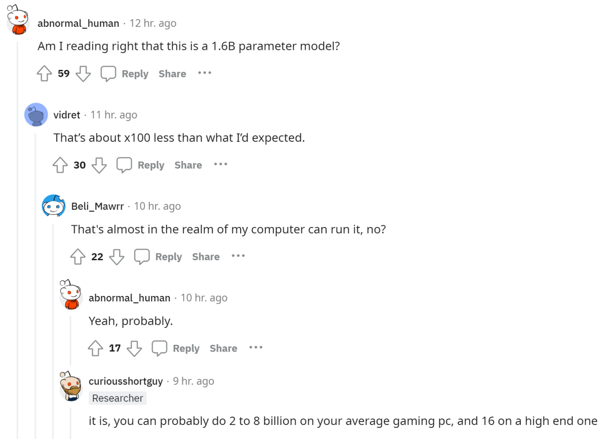Open curiousshortguy's user profile
This screenshot has width=606, height=439.
coord(126,381)
